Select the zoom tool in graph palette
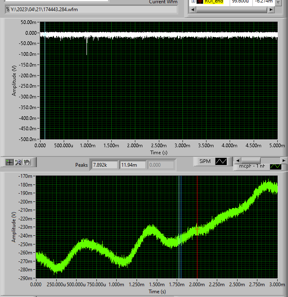 click(18, 162)
